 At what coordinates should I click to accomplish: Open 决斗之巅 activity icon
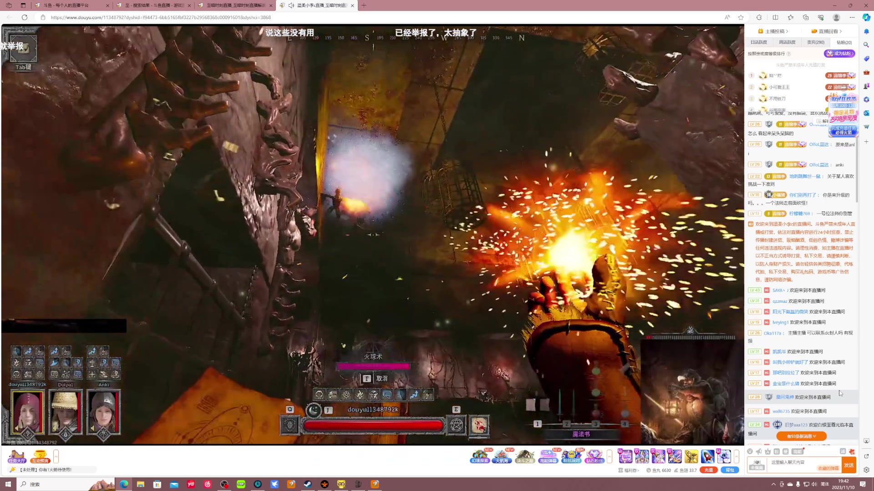click(x=524, y=456)
